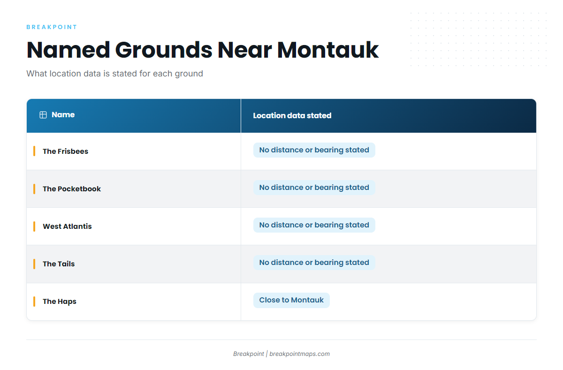The width and height of the screenshot is (563, 370).
Task: Click the BREAKPOINT label above the title
Action: (52, 27)
